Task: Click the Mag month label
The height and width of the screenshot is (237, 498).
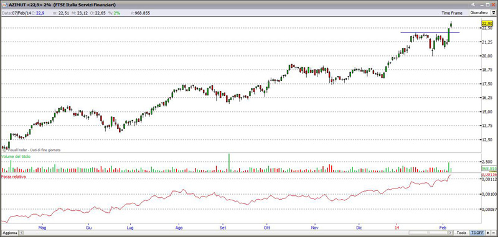Action: pos(42,228)
